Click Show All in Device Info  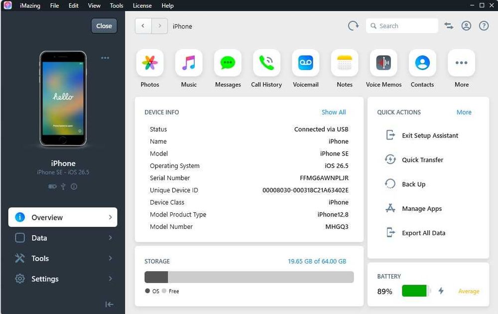[334, 112]
